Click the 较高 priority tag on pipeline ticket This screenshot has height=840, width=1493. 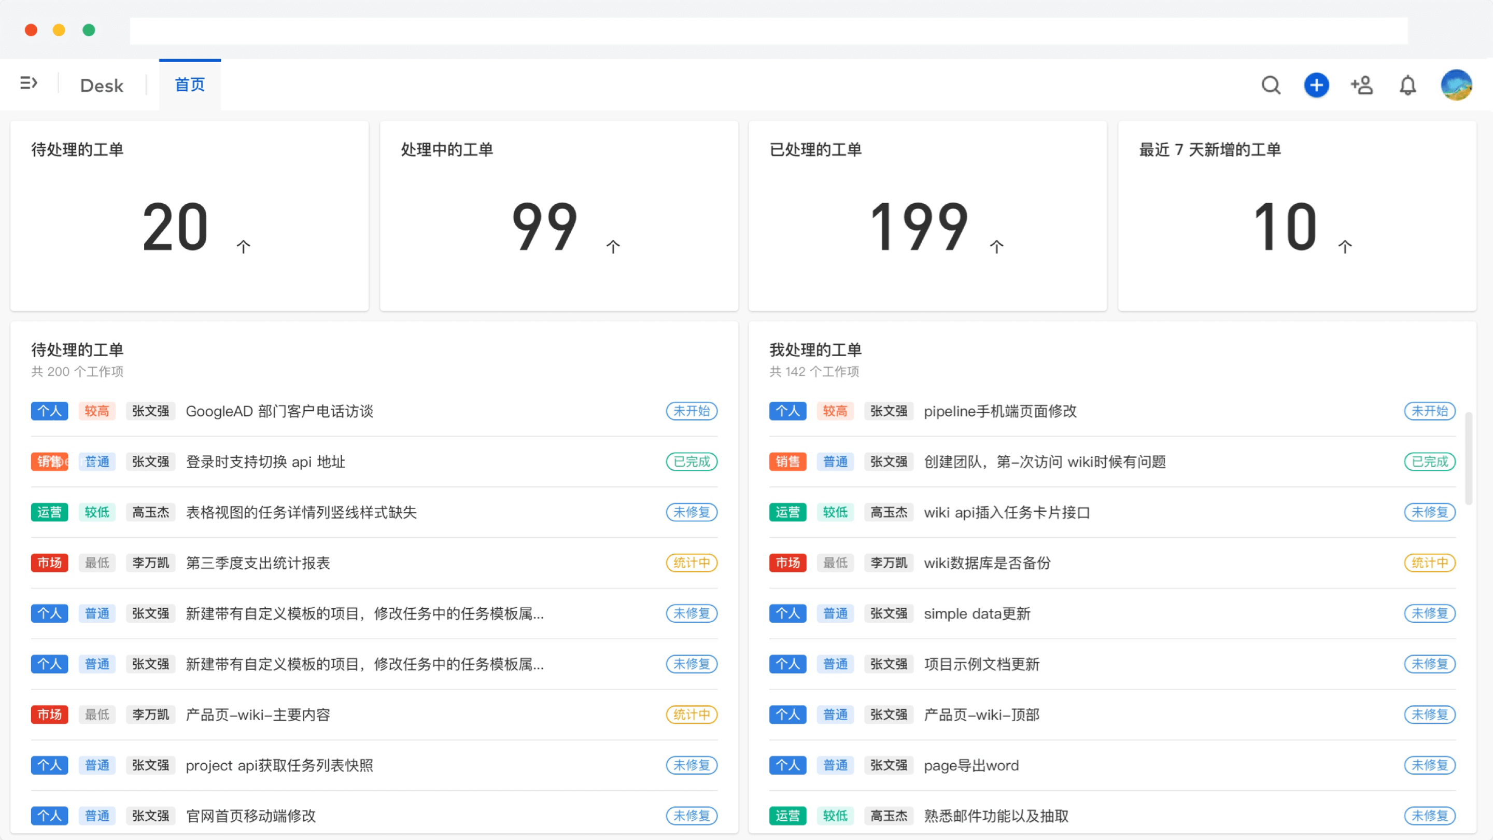pos(835,411)
